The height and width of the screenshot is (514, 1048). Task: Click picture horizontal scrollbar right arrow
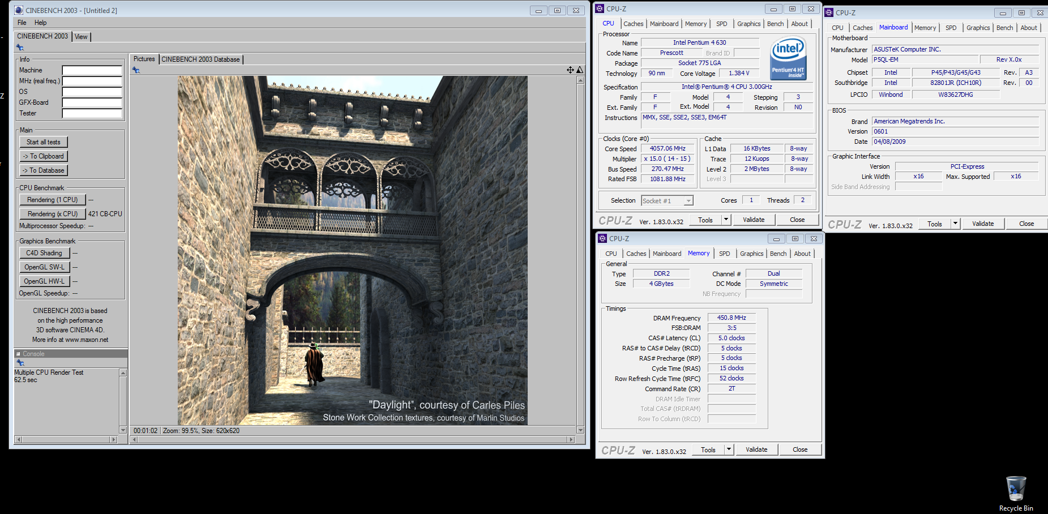click(571, 439)
